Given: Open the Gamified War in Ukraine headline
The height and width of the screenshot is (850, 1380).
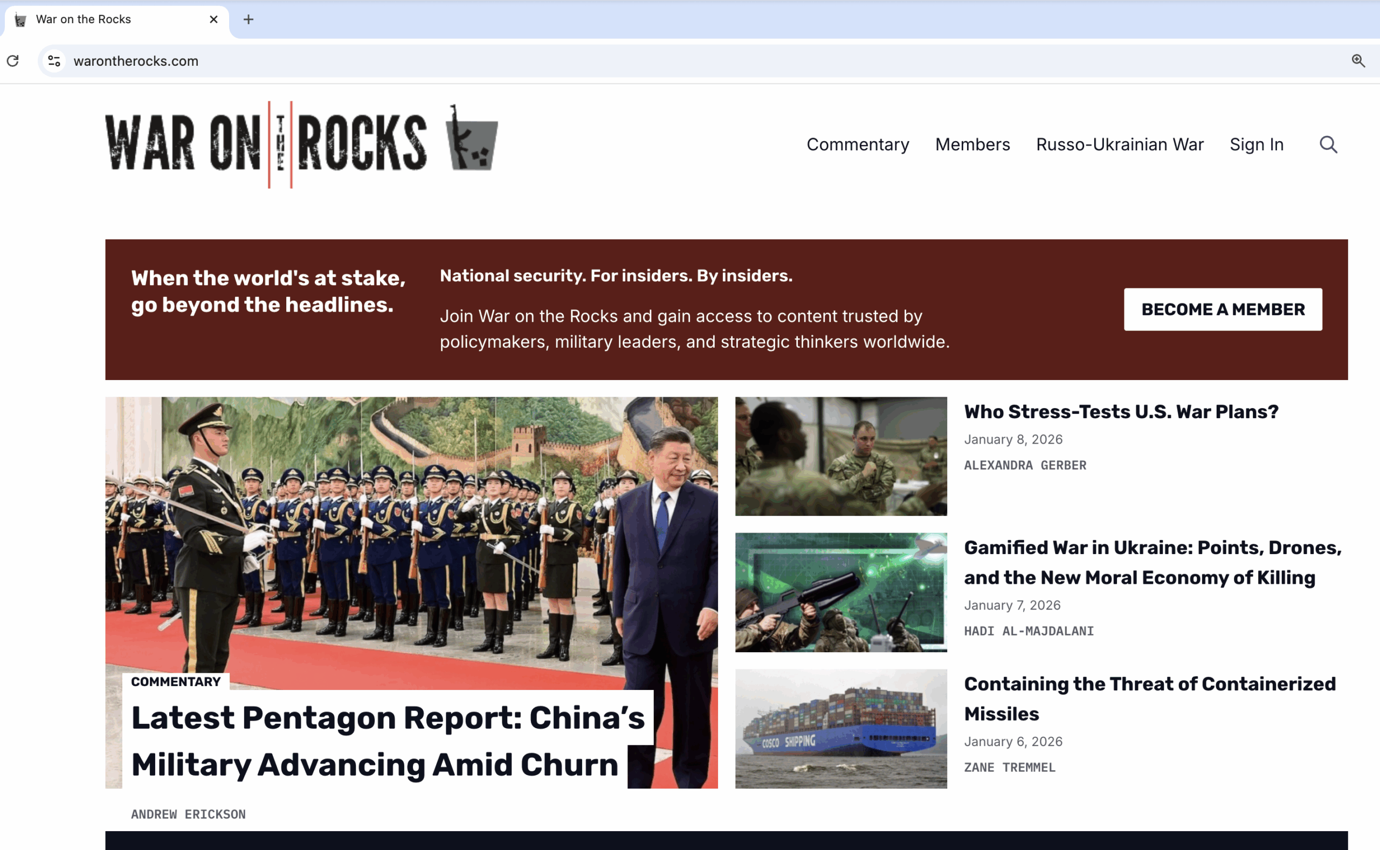Looking at the screenshot, I should (1153, 562).
